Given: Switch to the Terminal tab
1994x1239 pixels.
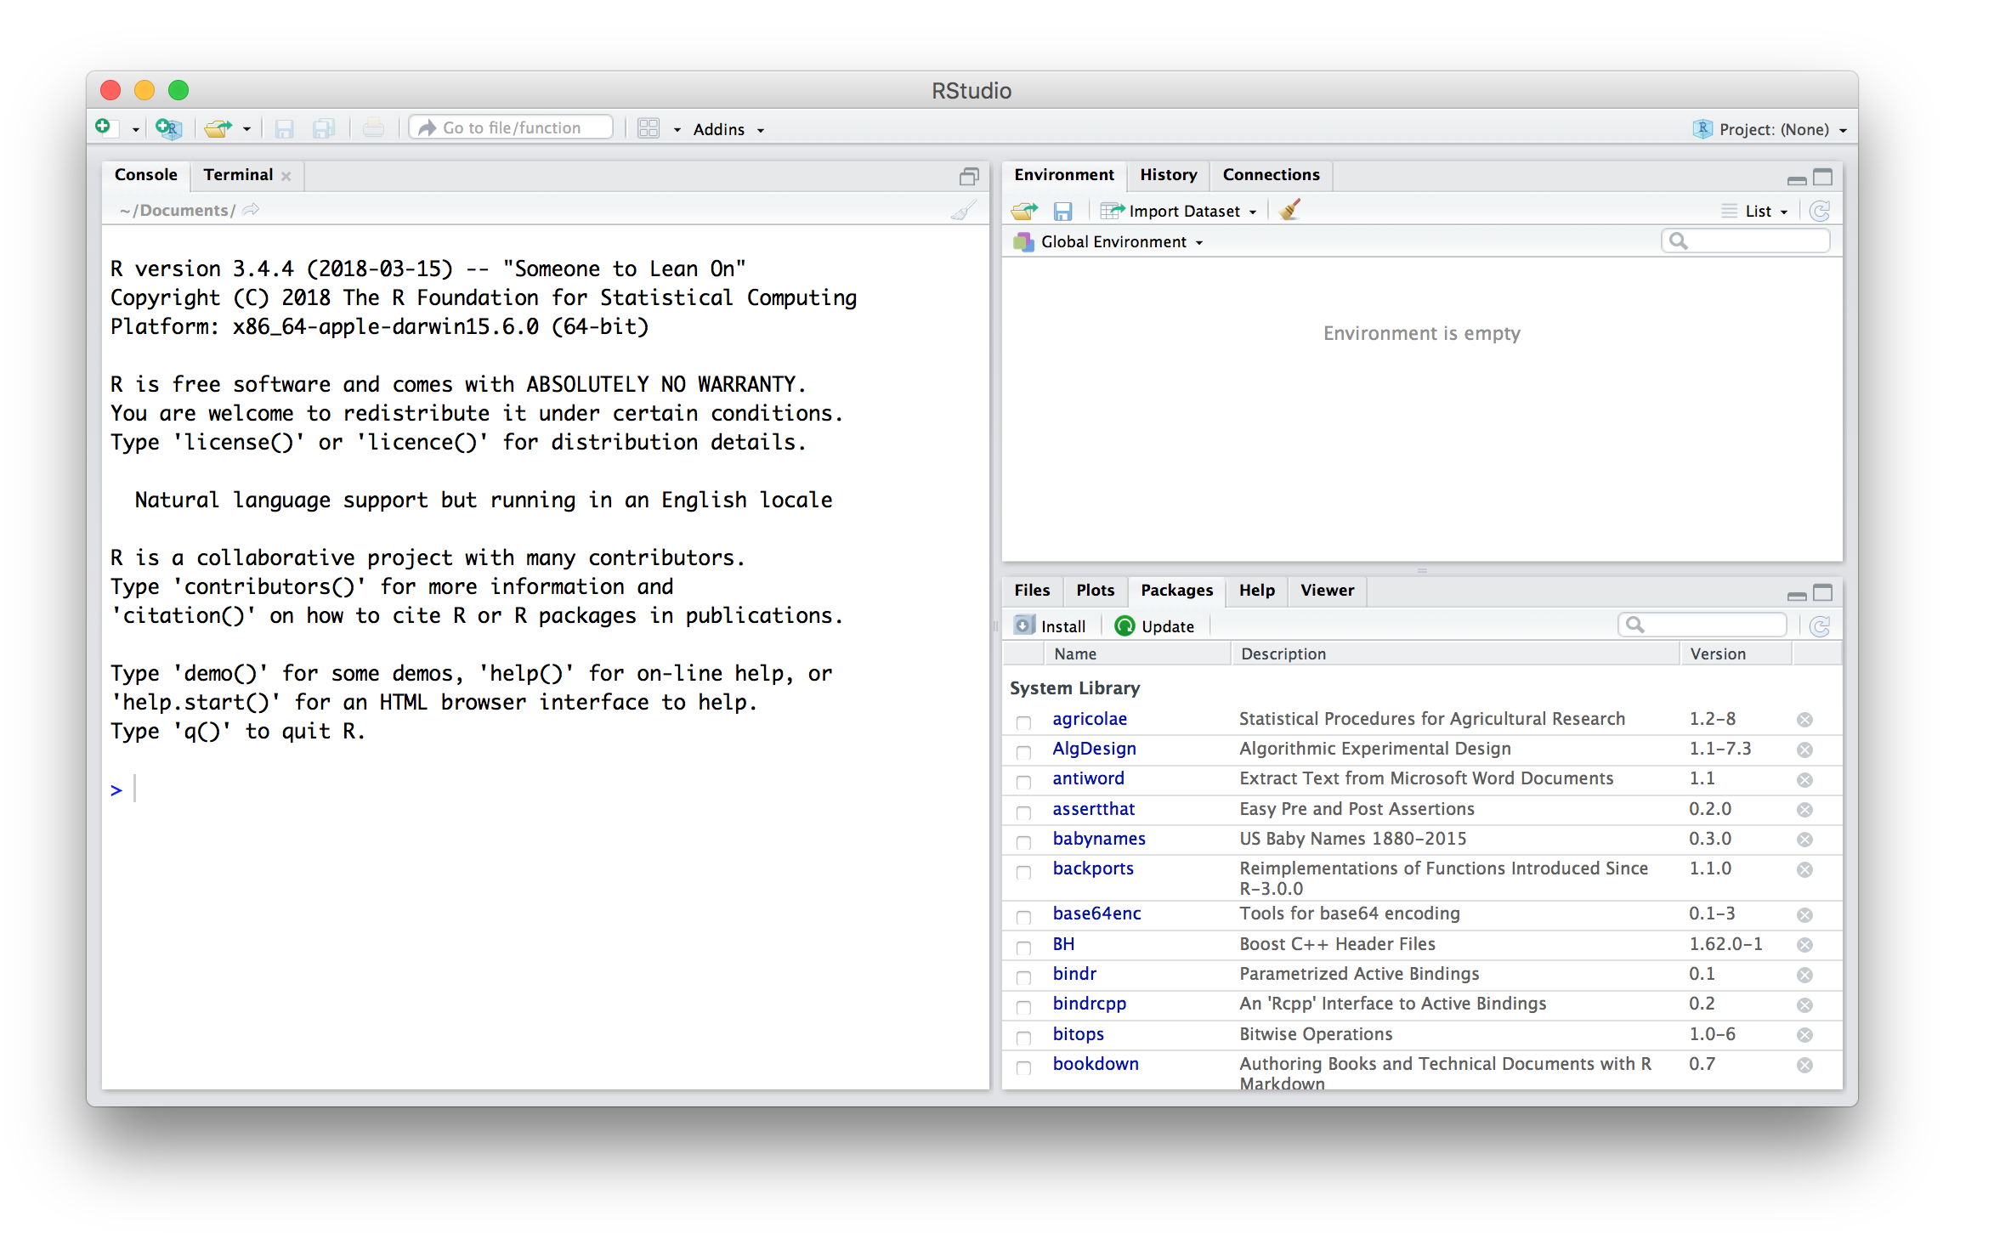Looking at the screenshot, I should 238,175.
